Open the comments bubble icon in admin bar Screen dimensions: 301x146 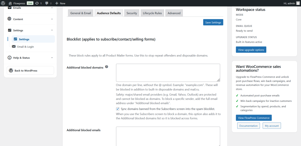point(47,3)
